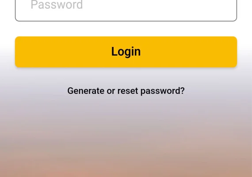The width and height of the screenshot is (252, 177).
Task: Activate the rounded password entry box
Action: coord(126,11)
